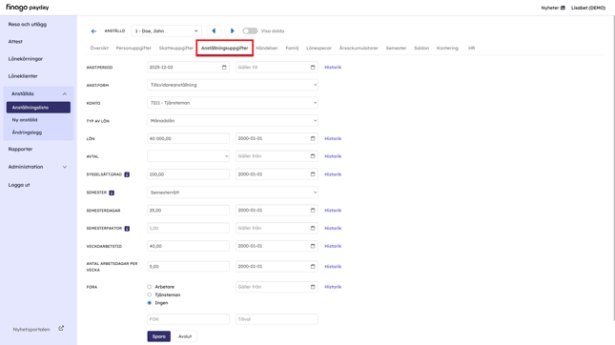The height and width of the screenshot is (345, 615).
Task: Open calendar icon in the Avtal date field
Action: [x=313, y=156]
